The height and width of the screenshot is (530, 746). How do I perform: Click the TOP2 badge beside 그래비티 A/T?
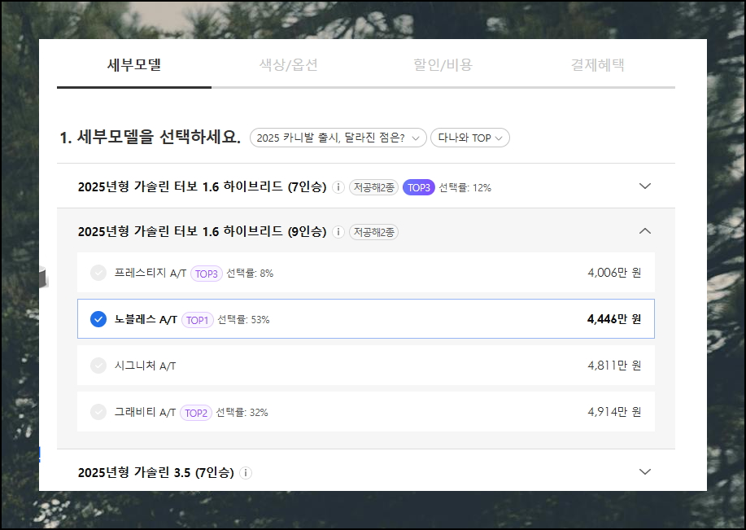point(196,413)
